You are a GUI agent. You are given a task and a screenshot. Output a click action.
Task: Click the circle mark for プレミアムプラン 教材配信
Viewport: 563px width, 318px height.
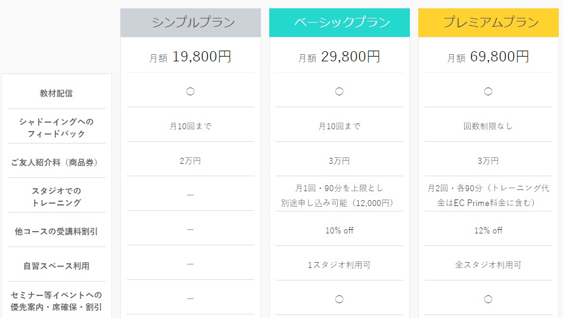tap(488, 92)
